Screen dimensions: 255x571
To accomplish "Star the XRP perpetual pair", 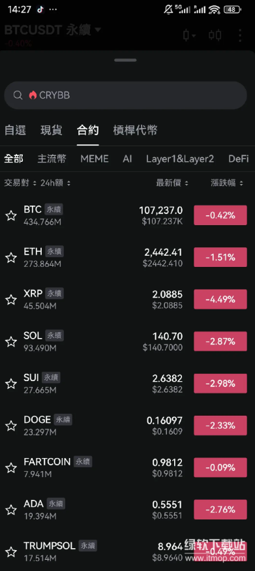I will click(11, 300).
